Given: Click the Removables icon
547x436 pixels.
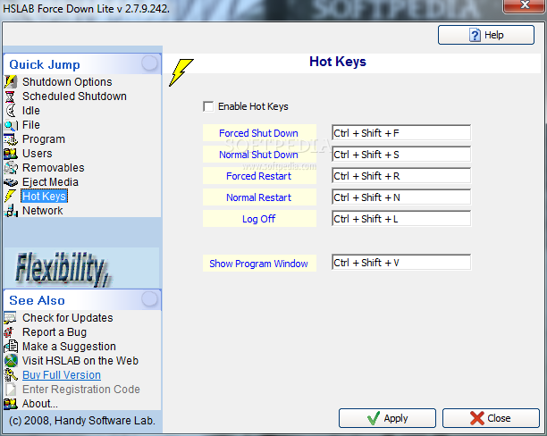Looking at the screenshot, I should (11, 168).
